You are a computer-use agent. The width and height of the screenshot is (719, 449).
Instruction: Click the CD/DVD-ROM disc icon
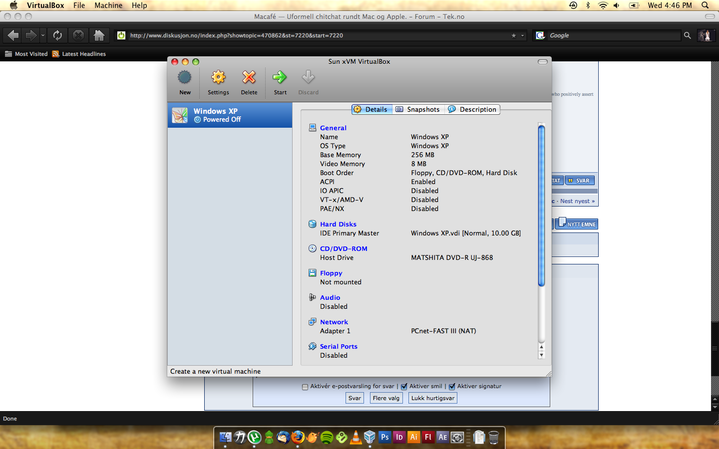coord(313,248)
